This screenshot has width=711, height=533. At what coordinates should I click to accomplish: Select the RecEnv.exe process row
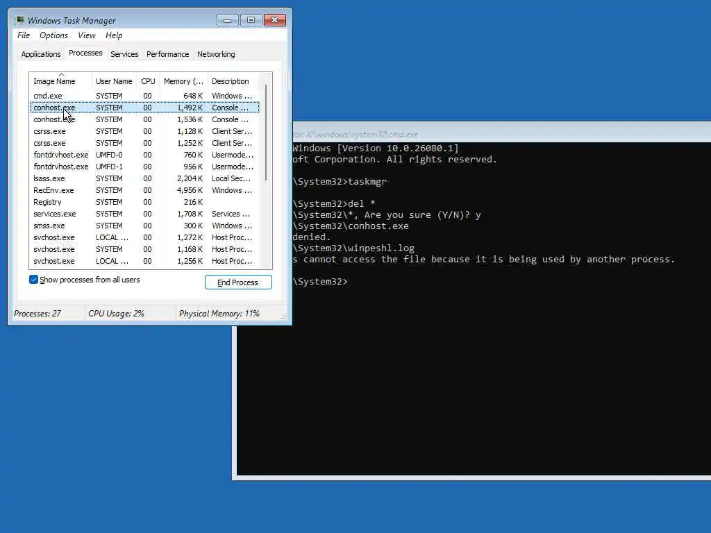click(144, 190)
